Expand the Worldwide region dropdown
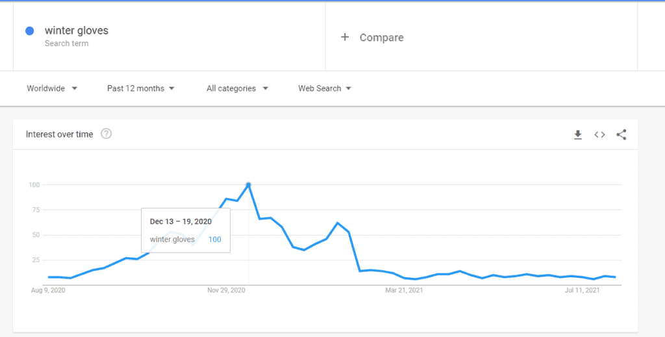Screen dimensions: 665x337 52,88
